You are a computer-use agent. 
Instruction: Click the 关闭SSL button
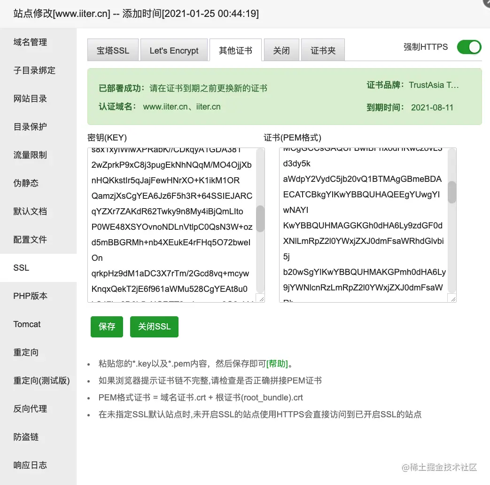[154, 327]
